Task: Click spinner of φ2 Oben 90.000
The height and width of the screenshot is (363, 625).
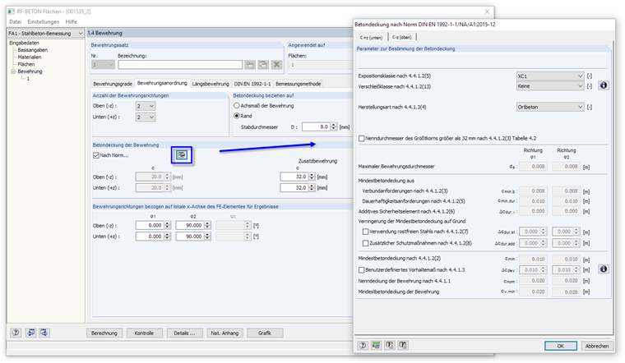Action: [x=207, y=226]
